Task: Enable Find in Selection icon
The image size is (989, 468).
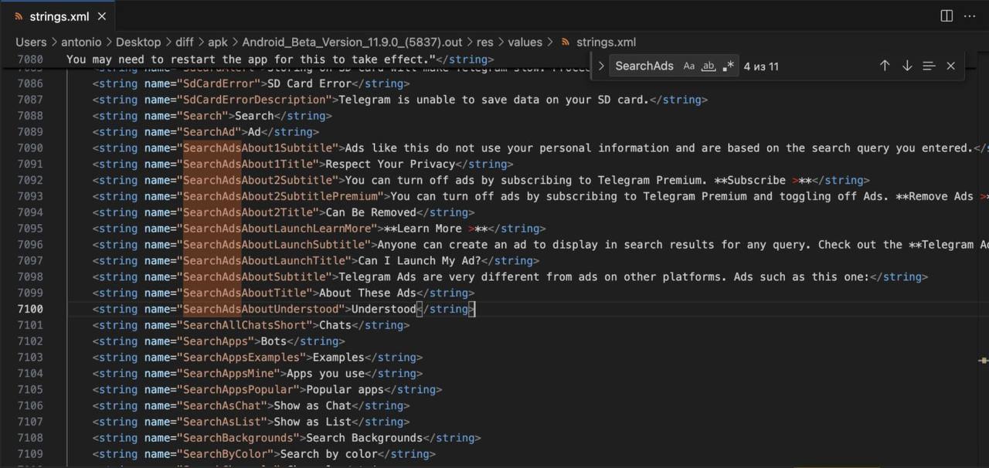Action: point(929,66)
